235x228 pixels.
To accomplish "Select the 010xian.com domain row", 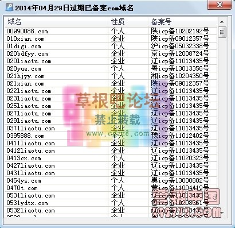I will [x=111, y=38].
